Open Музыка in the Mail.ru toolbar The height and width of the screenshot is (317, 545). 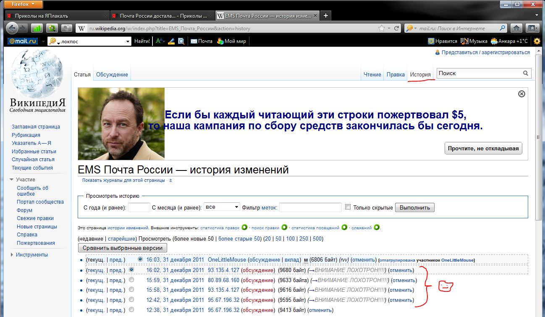474,41
